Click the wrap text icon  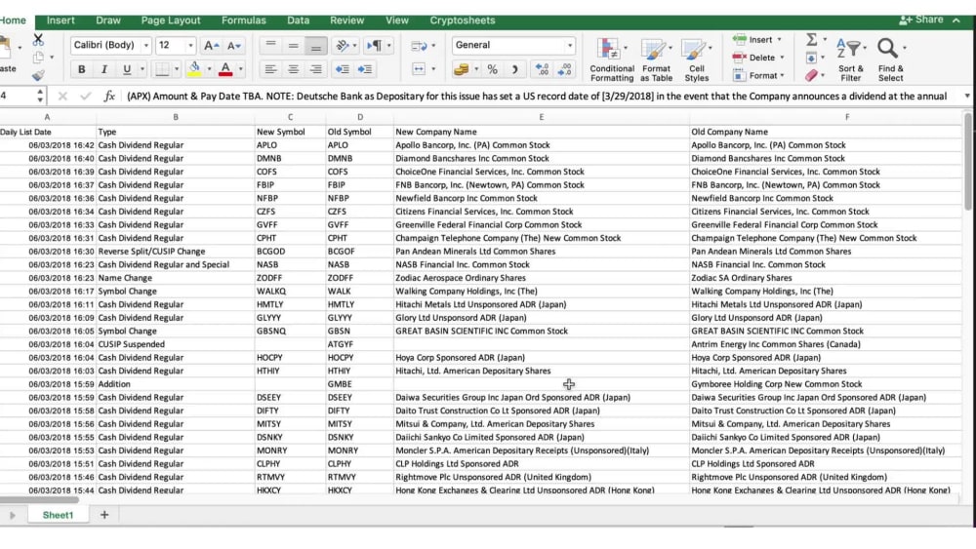(419, 46)
